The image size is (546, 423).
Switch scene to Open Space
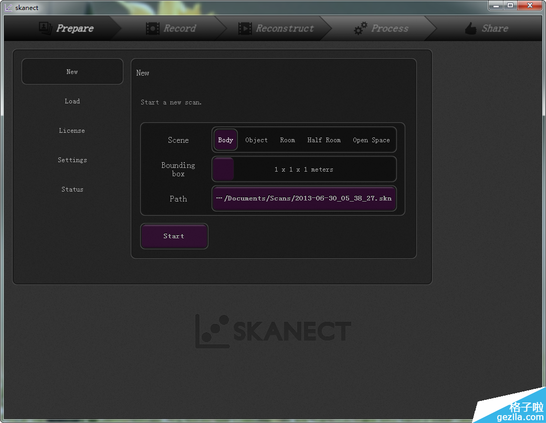coord(371,140)
